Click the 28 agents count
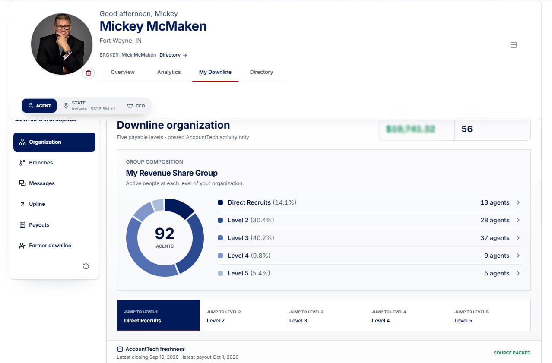 tap(495, 220)
